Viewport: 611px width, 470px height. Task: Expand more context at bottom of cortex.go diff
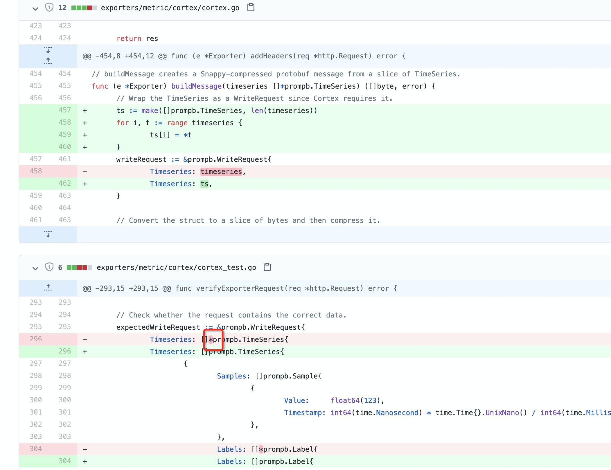click(48, 235)
